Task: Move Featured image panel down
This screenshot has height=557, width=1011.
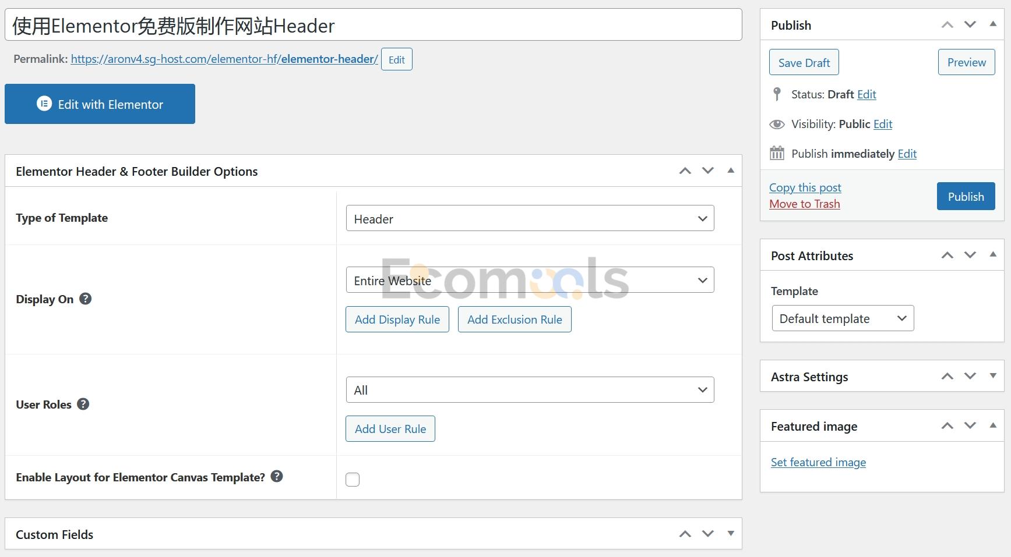Action: [x=970, y=425]
